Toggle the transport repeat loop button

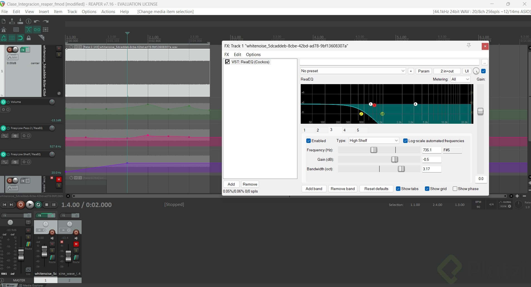pos(38,205)
